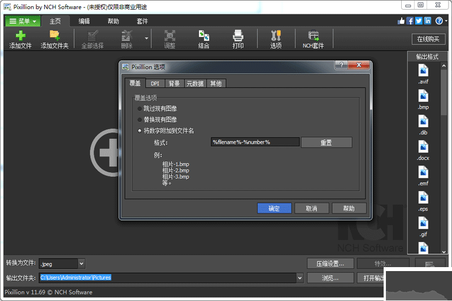Open the green 菜单 menu dropdown
The height and width of the screenshot is (301, 452).
[23, 21]
